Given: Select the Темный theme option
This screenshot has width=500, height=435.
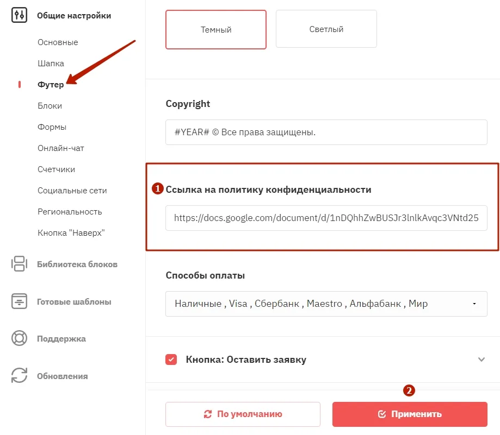Looking at the screenshot, I should coord(216,29).
